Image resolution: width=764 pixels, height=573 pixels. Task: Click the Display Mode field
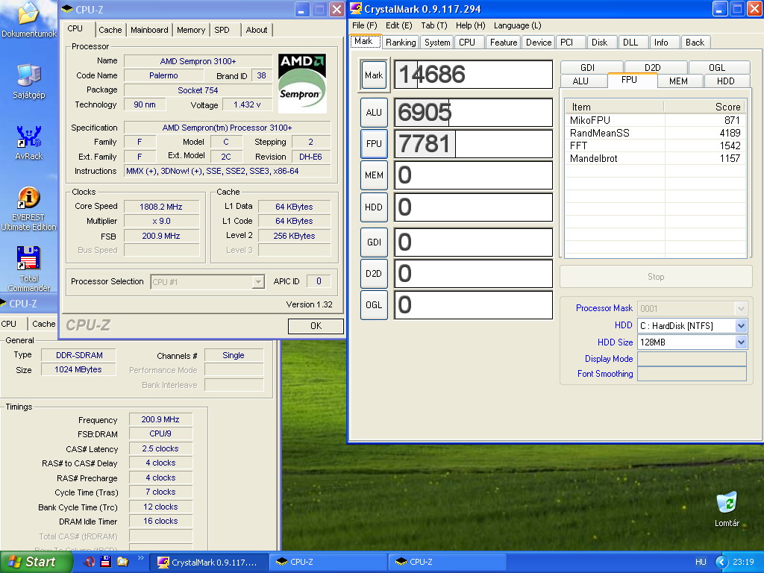point(692,359)
